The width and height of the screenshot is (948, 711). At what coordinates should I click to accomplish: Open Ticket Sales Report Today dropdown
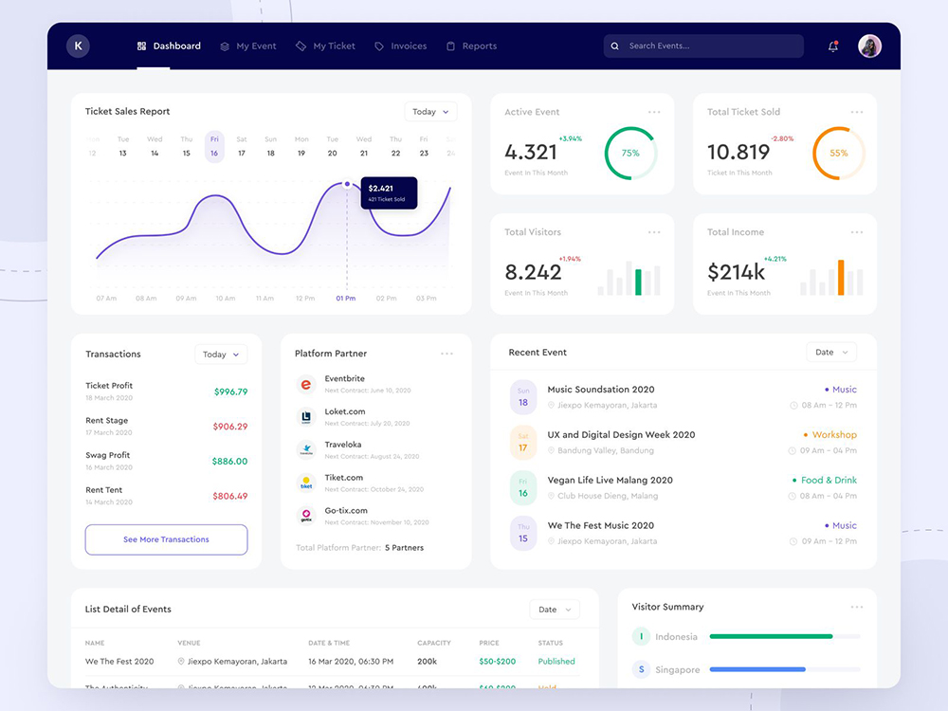pyautogui.click(x=430, y=112)
